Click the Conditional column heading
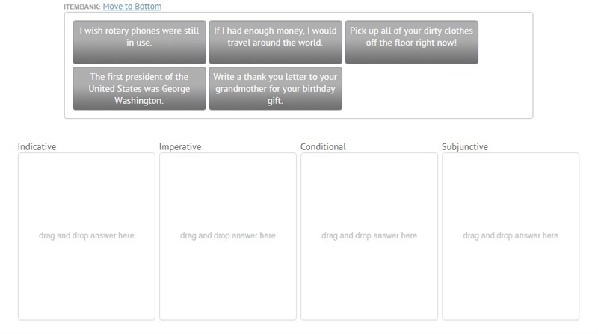Screen dimensions: 598x334 [x=323, y=146]
